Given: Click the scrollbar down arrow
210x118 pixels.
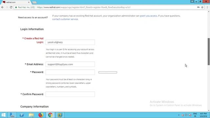Looking at the screenshot, I should (x=209, y=110).
